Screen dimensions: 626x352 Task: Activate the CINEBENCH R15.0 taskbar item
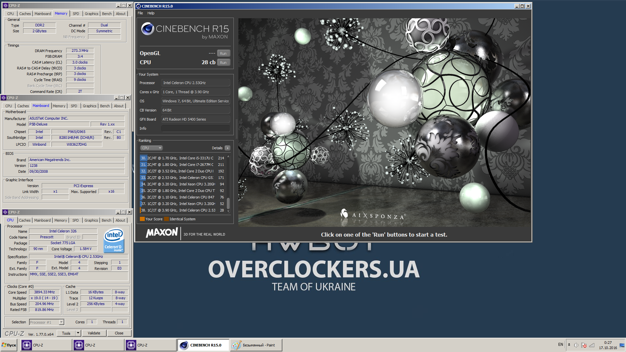click(203, 345)
